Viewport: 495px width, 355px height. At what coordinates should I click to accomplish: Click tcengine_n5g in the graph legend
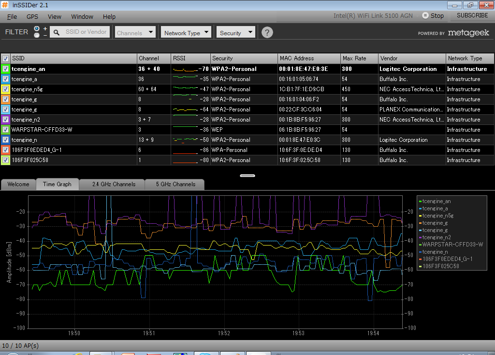[438, 216]
